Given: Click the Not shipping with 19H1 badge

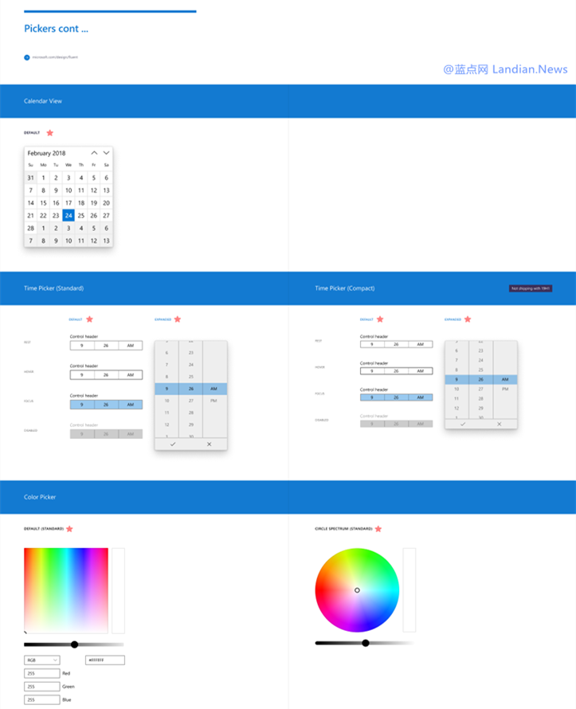Looking at the screenshot, I should (x=531, y=288).
